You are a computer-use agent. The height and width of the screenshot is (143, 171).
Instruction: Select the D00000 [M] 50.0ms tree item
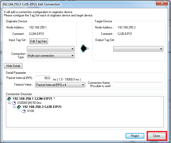pyautogui.click(x=30, y=103)
